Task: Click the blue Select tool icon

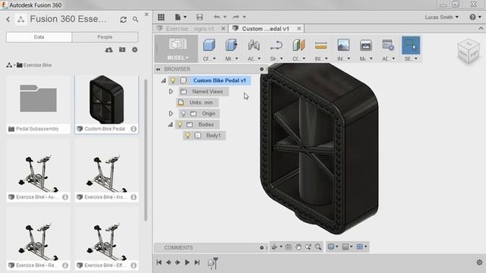Action: point(411,45)
